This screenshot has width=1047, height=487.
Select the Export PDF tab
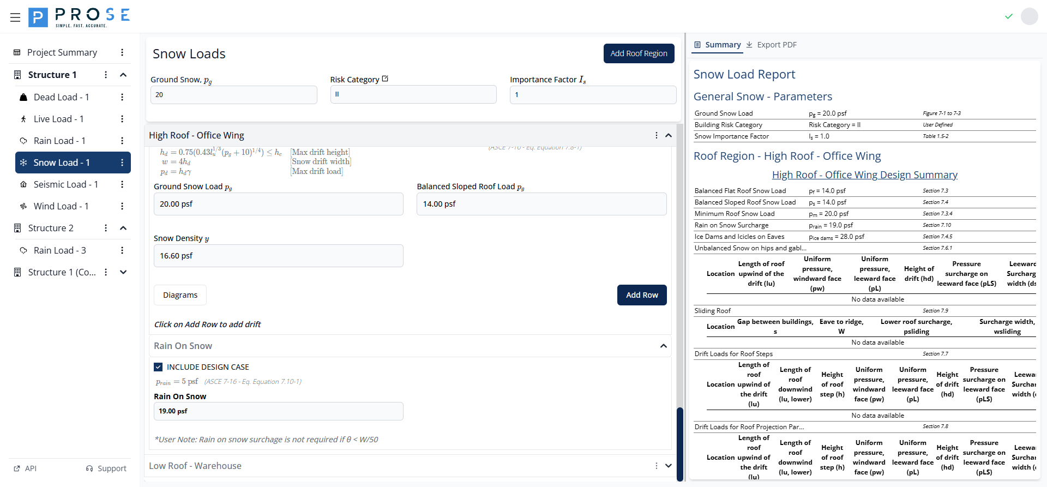[x=771, y=45]
